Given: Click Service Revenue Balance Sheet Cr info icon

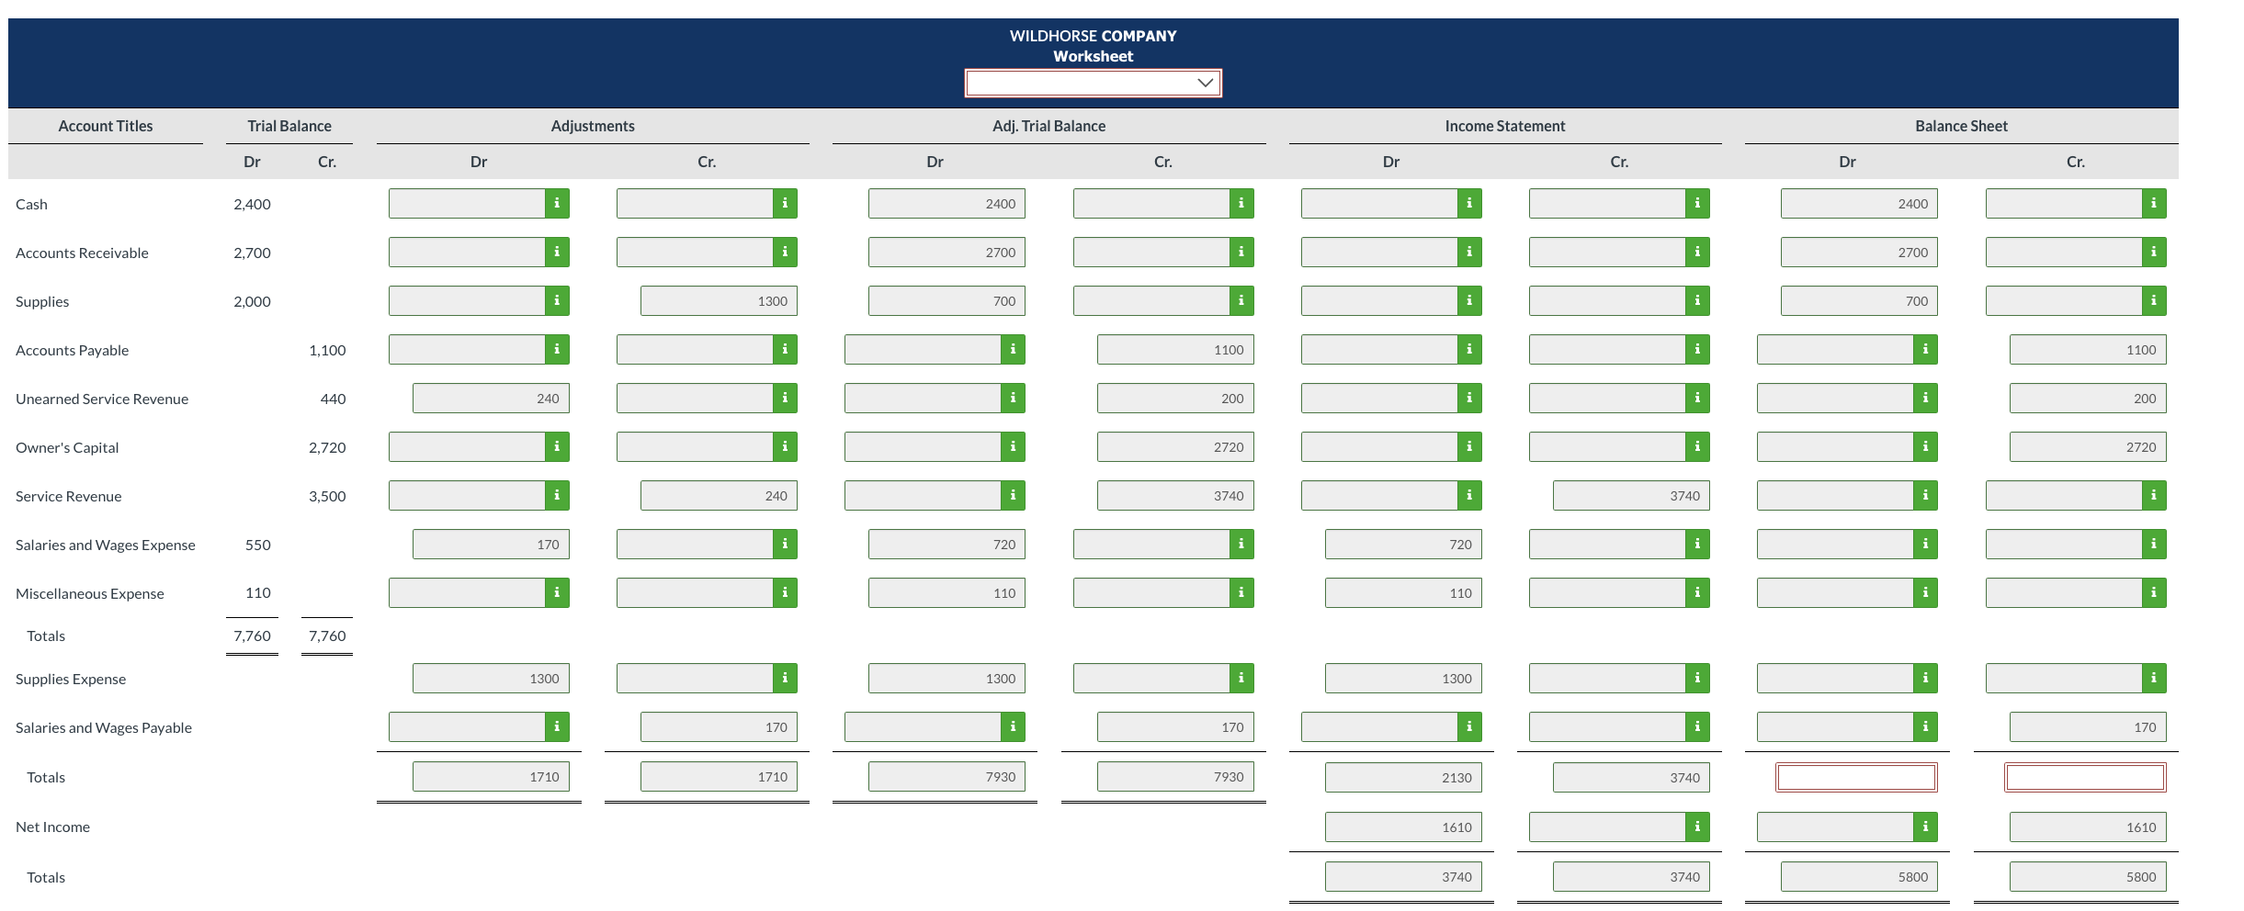Looking at the screenshot, I should (2154, 495).
